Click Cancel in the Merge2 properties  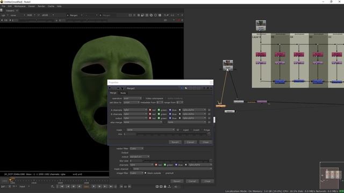190,142
